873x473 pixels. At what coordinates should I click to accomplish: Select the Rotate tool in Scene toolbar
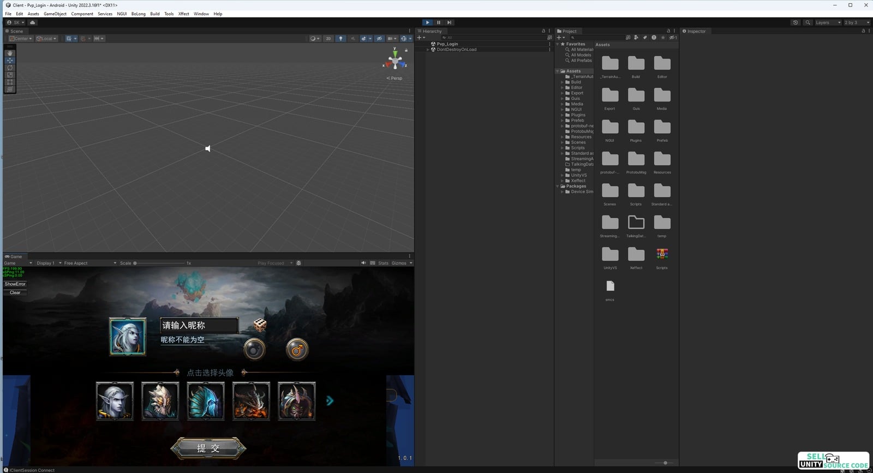click(x=10, y=68)
